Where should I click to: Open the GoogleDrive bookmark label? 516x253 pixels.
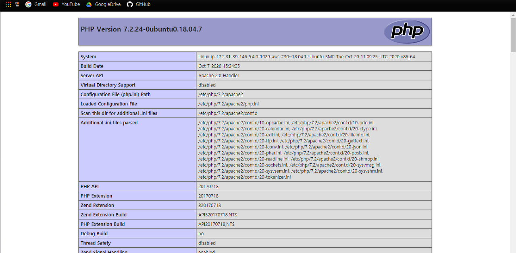pyautogui.click(x=108, y=4)
